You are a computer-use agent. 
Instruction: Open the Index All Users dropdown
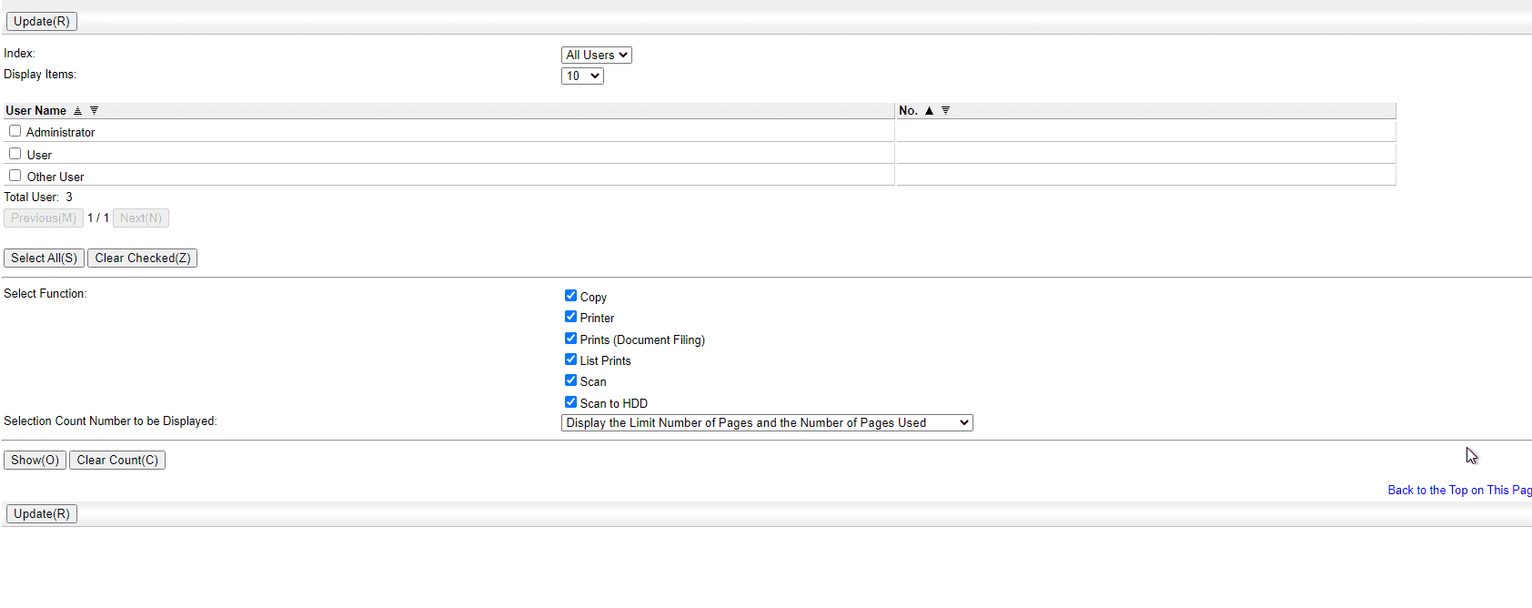(596, 56)
